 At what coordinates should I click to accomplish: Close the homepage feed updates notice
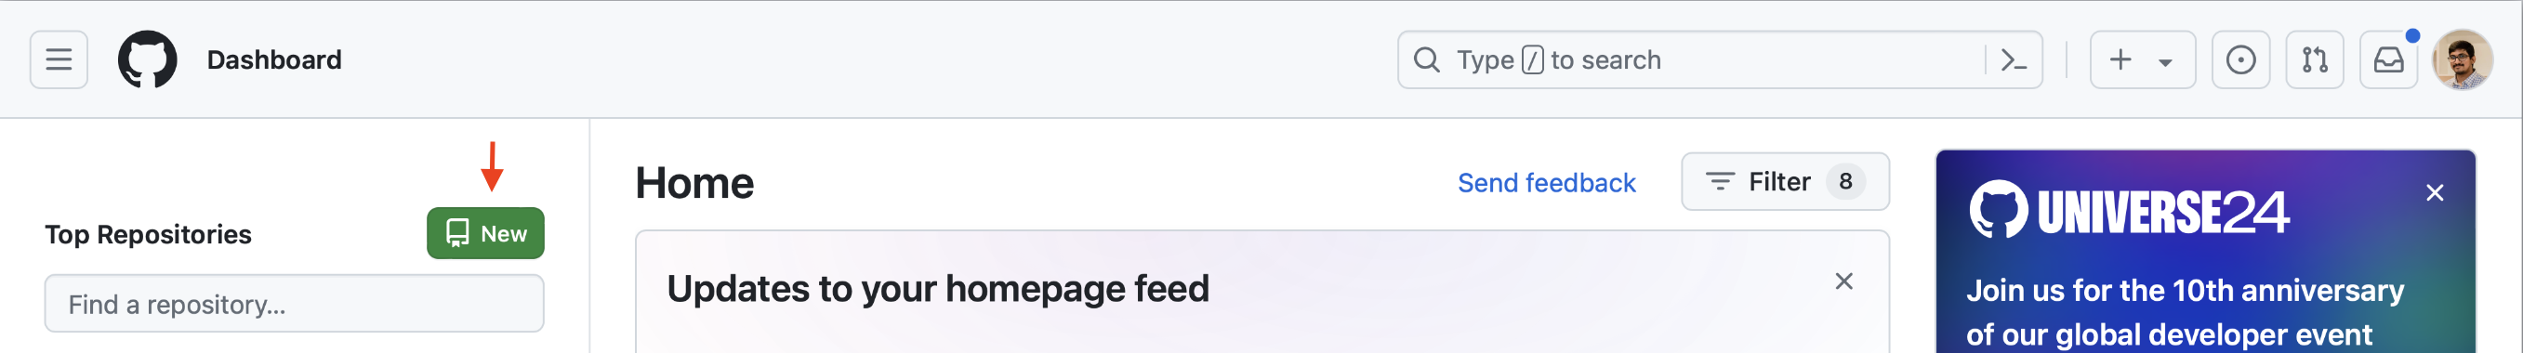click(x=1843, y=281)
